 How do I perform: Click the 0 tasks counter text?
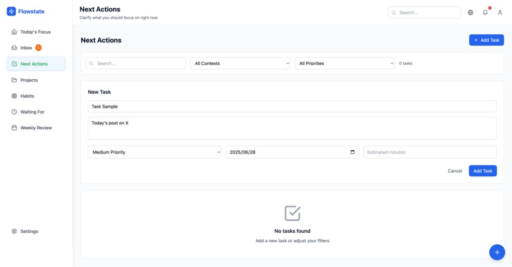405,63
